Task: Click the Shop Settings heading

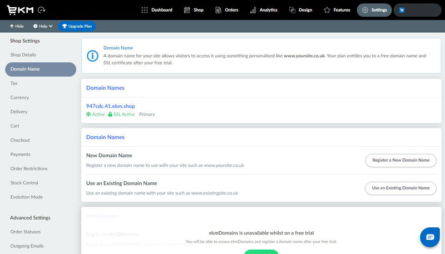Action: pos(25,41)
